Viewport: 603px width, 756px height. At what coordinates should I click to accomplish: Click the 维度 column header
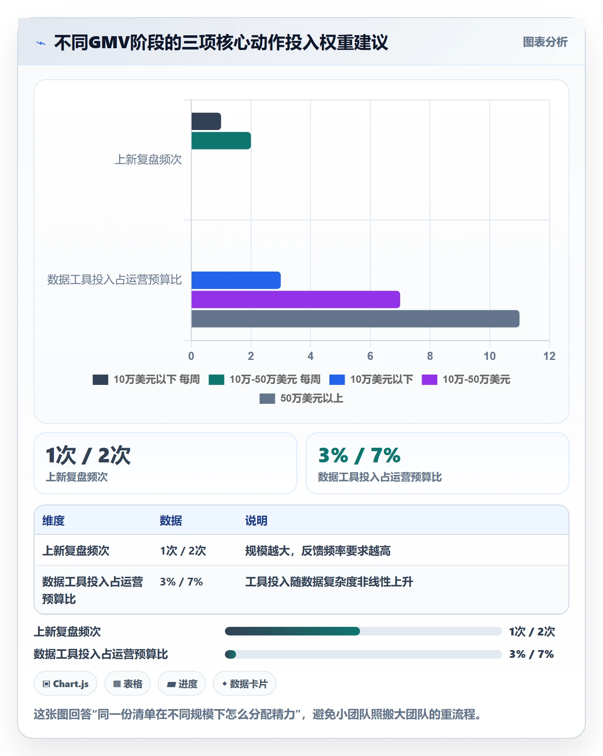53,521
